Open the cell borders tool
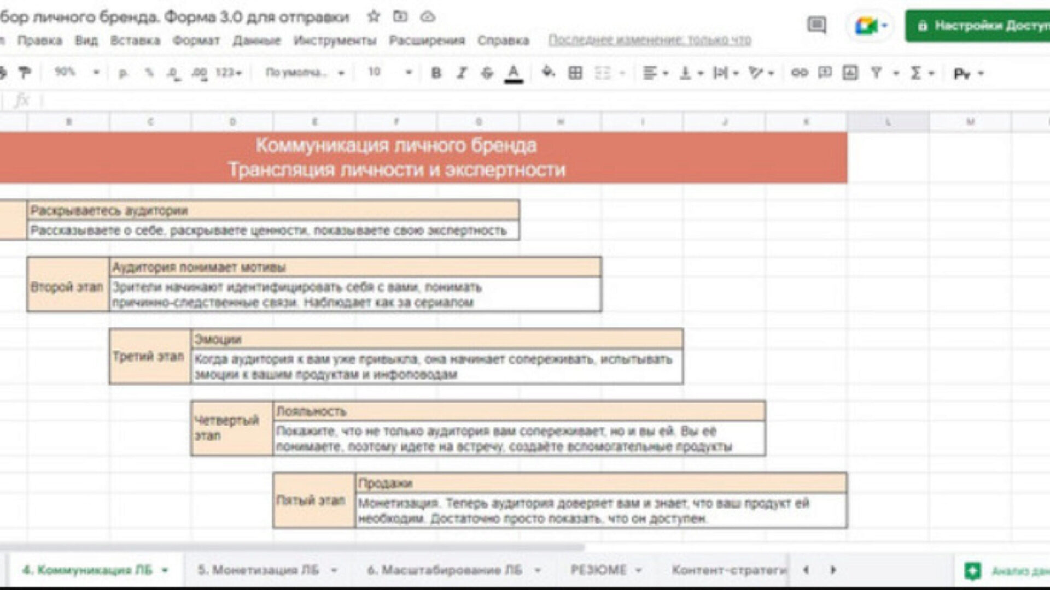Image resolution: width=1050 pixels, height=590 pixels. 575,73
